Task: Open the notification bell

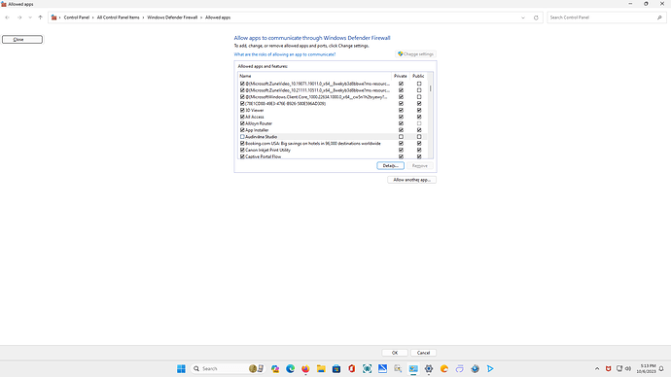Action: (661, 368)
